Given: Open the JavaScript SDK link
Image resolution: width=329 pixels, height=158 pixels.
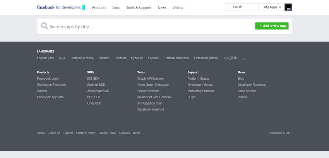Looking at the screenshot, I should pyautogui.click(x=98, y=91).
